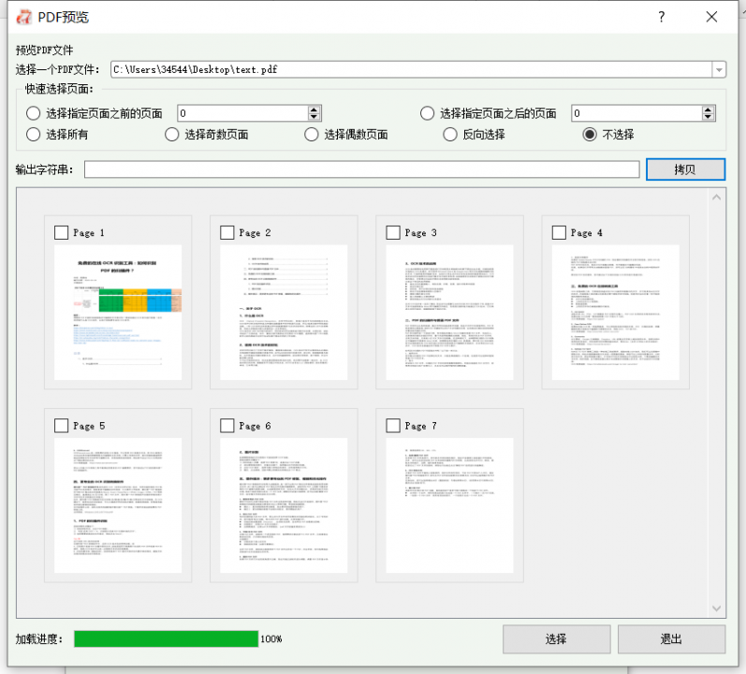Click scroll-up arrow of the thumbnail list
Viewport: 746px width, 674px height.
[x=717, y=198]
